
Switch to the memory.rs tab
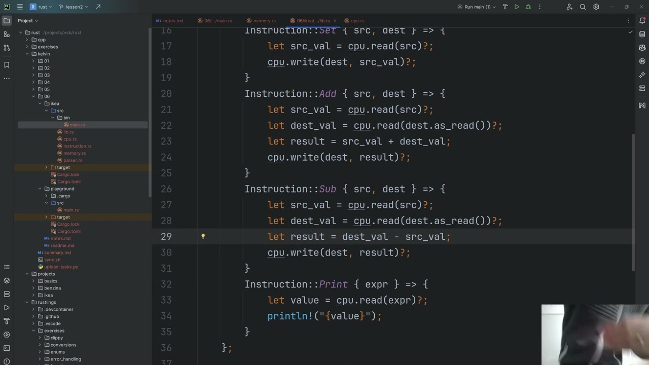261,21
